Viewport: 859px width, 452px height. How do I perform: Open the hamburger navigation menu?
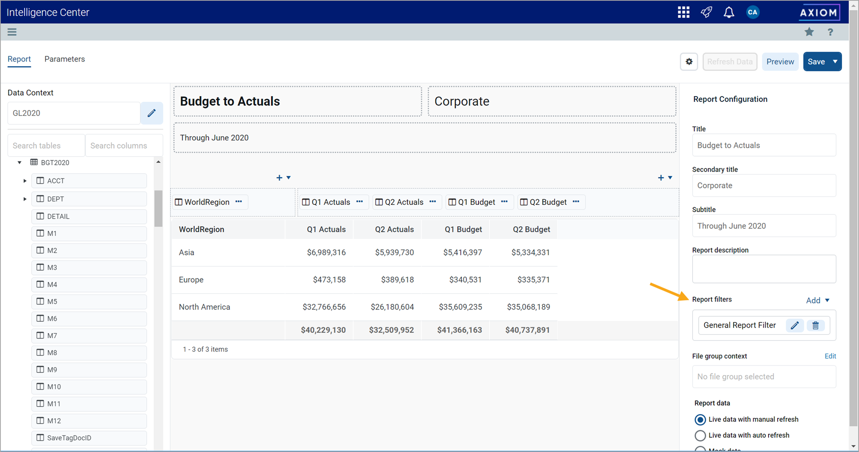click(x=12, y=32)
